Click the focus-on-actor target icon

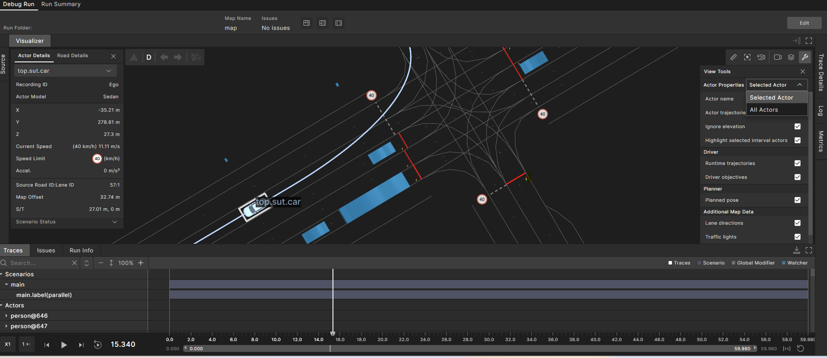[747, 57]
